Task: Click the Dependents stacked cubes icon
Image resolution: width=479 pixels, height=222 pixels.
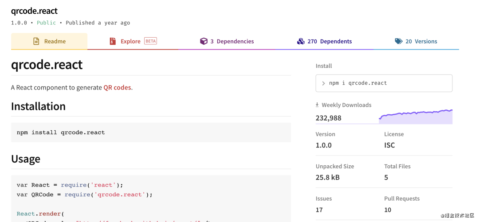Action: point(301,41)
